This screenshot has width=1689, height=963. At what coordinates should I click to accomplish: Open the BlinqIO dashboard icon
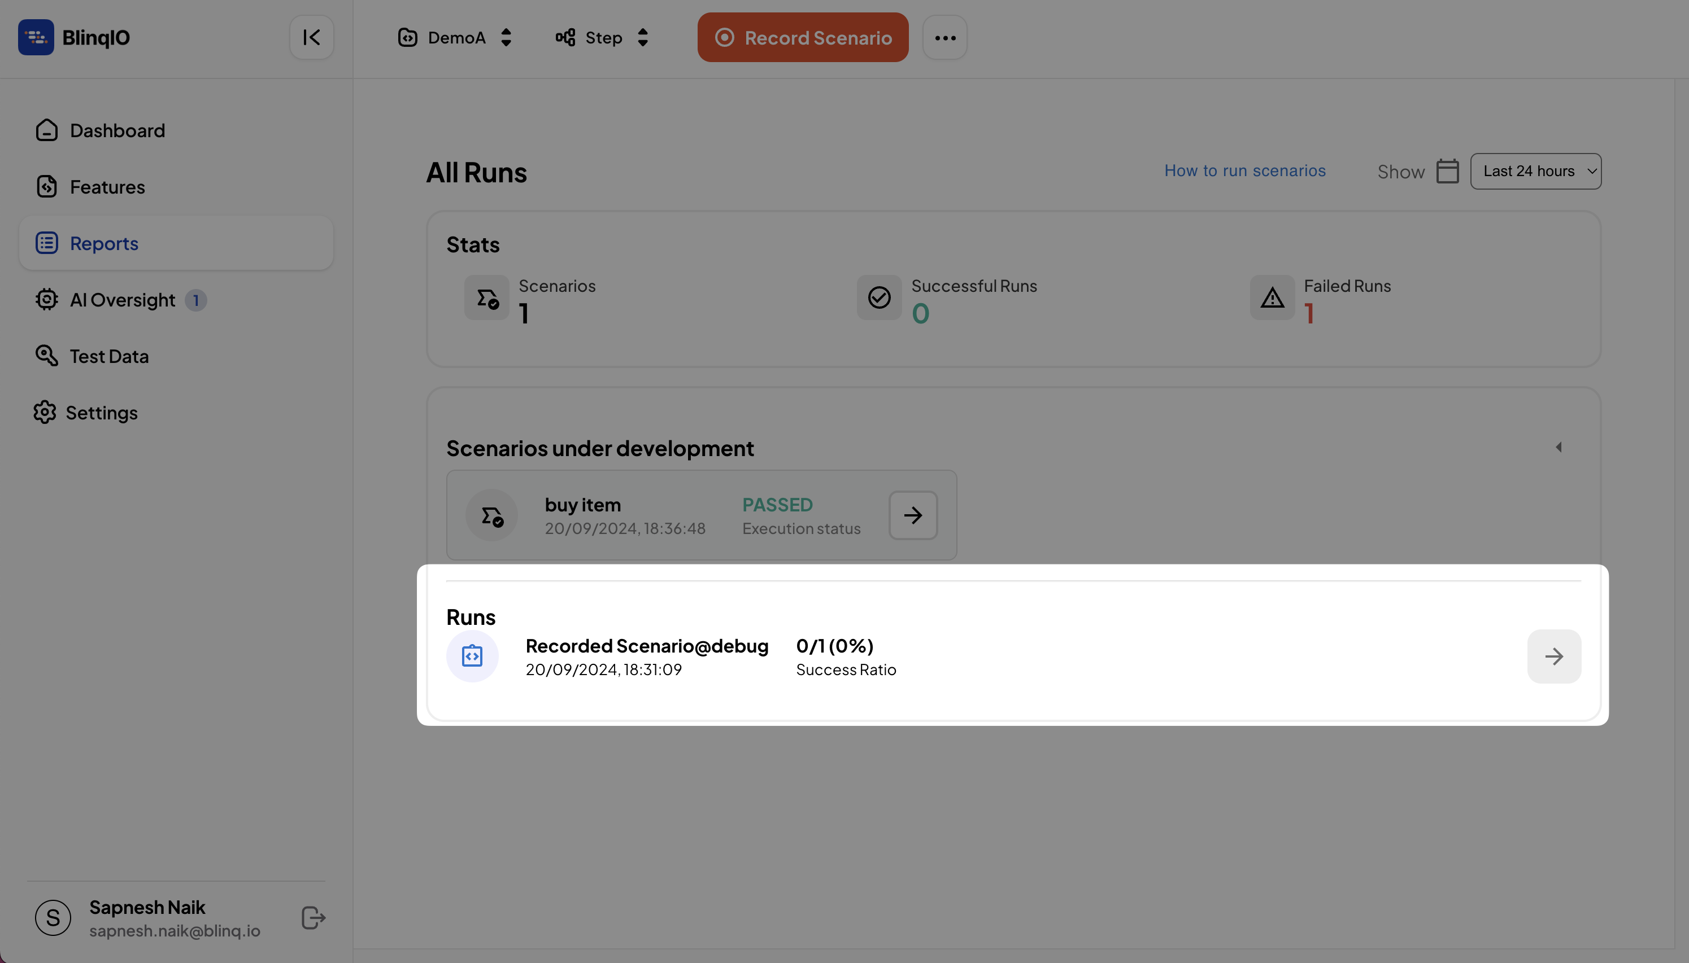[x=36, y=36]
